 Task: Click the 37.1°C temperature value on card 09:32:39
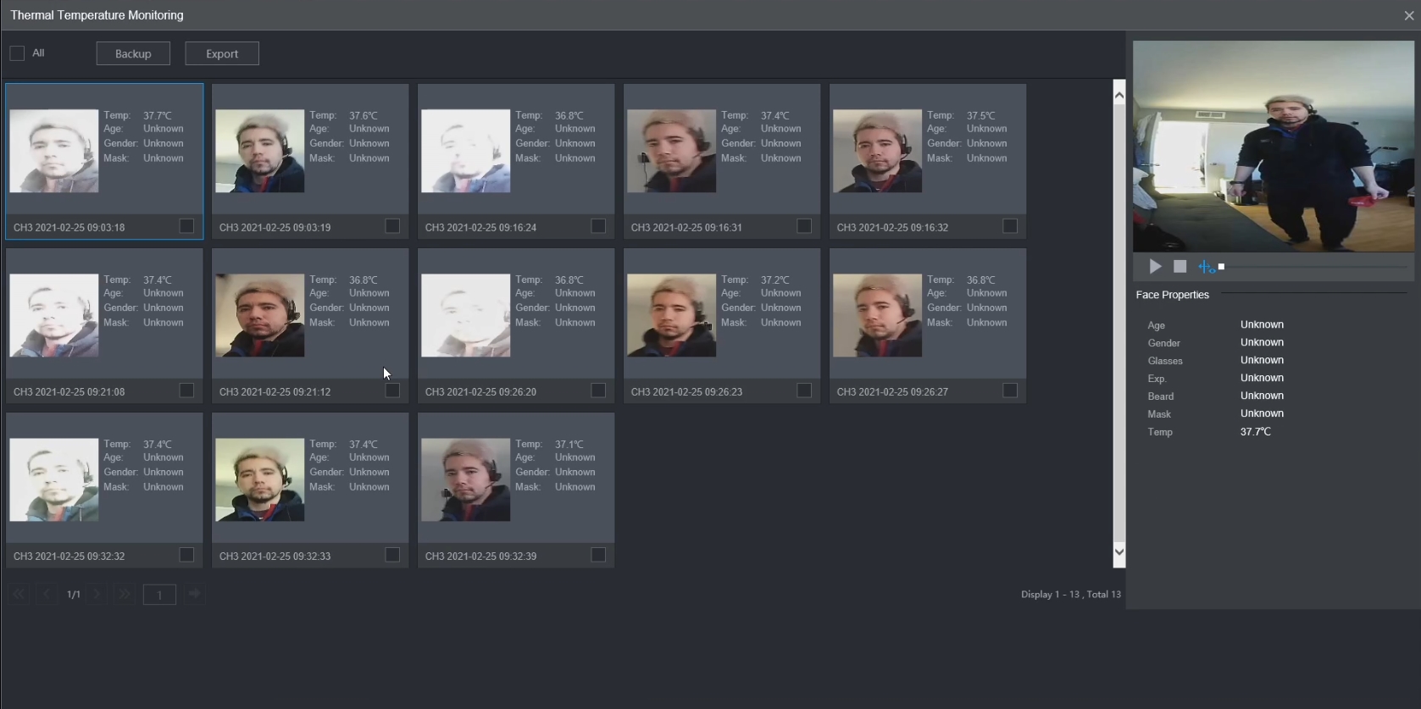point(569,444)
